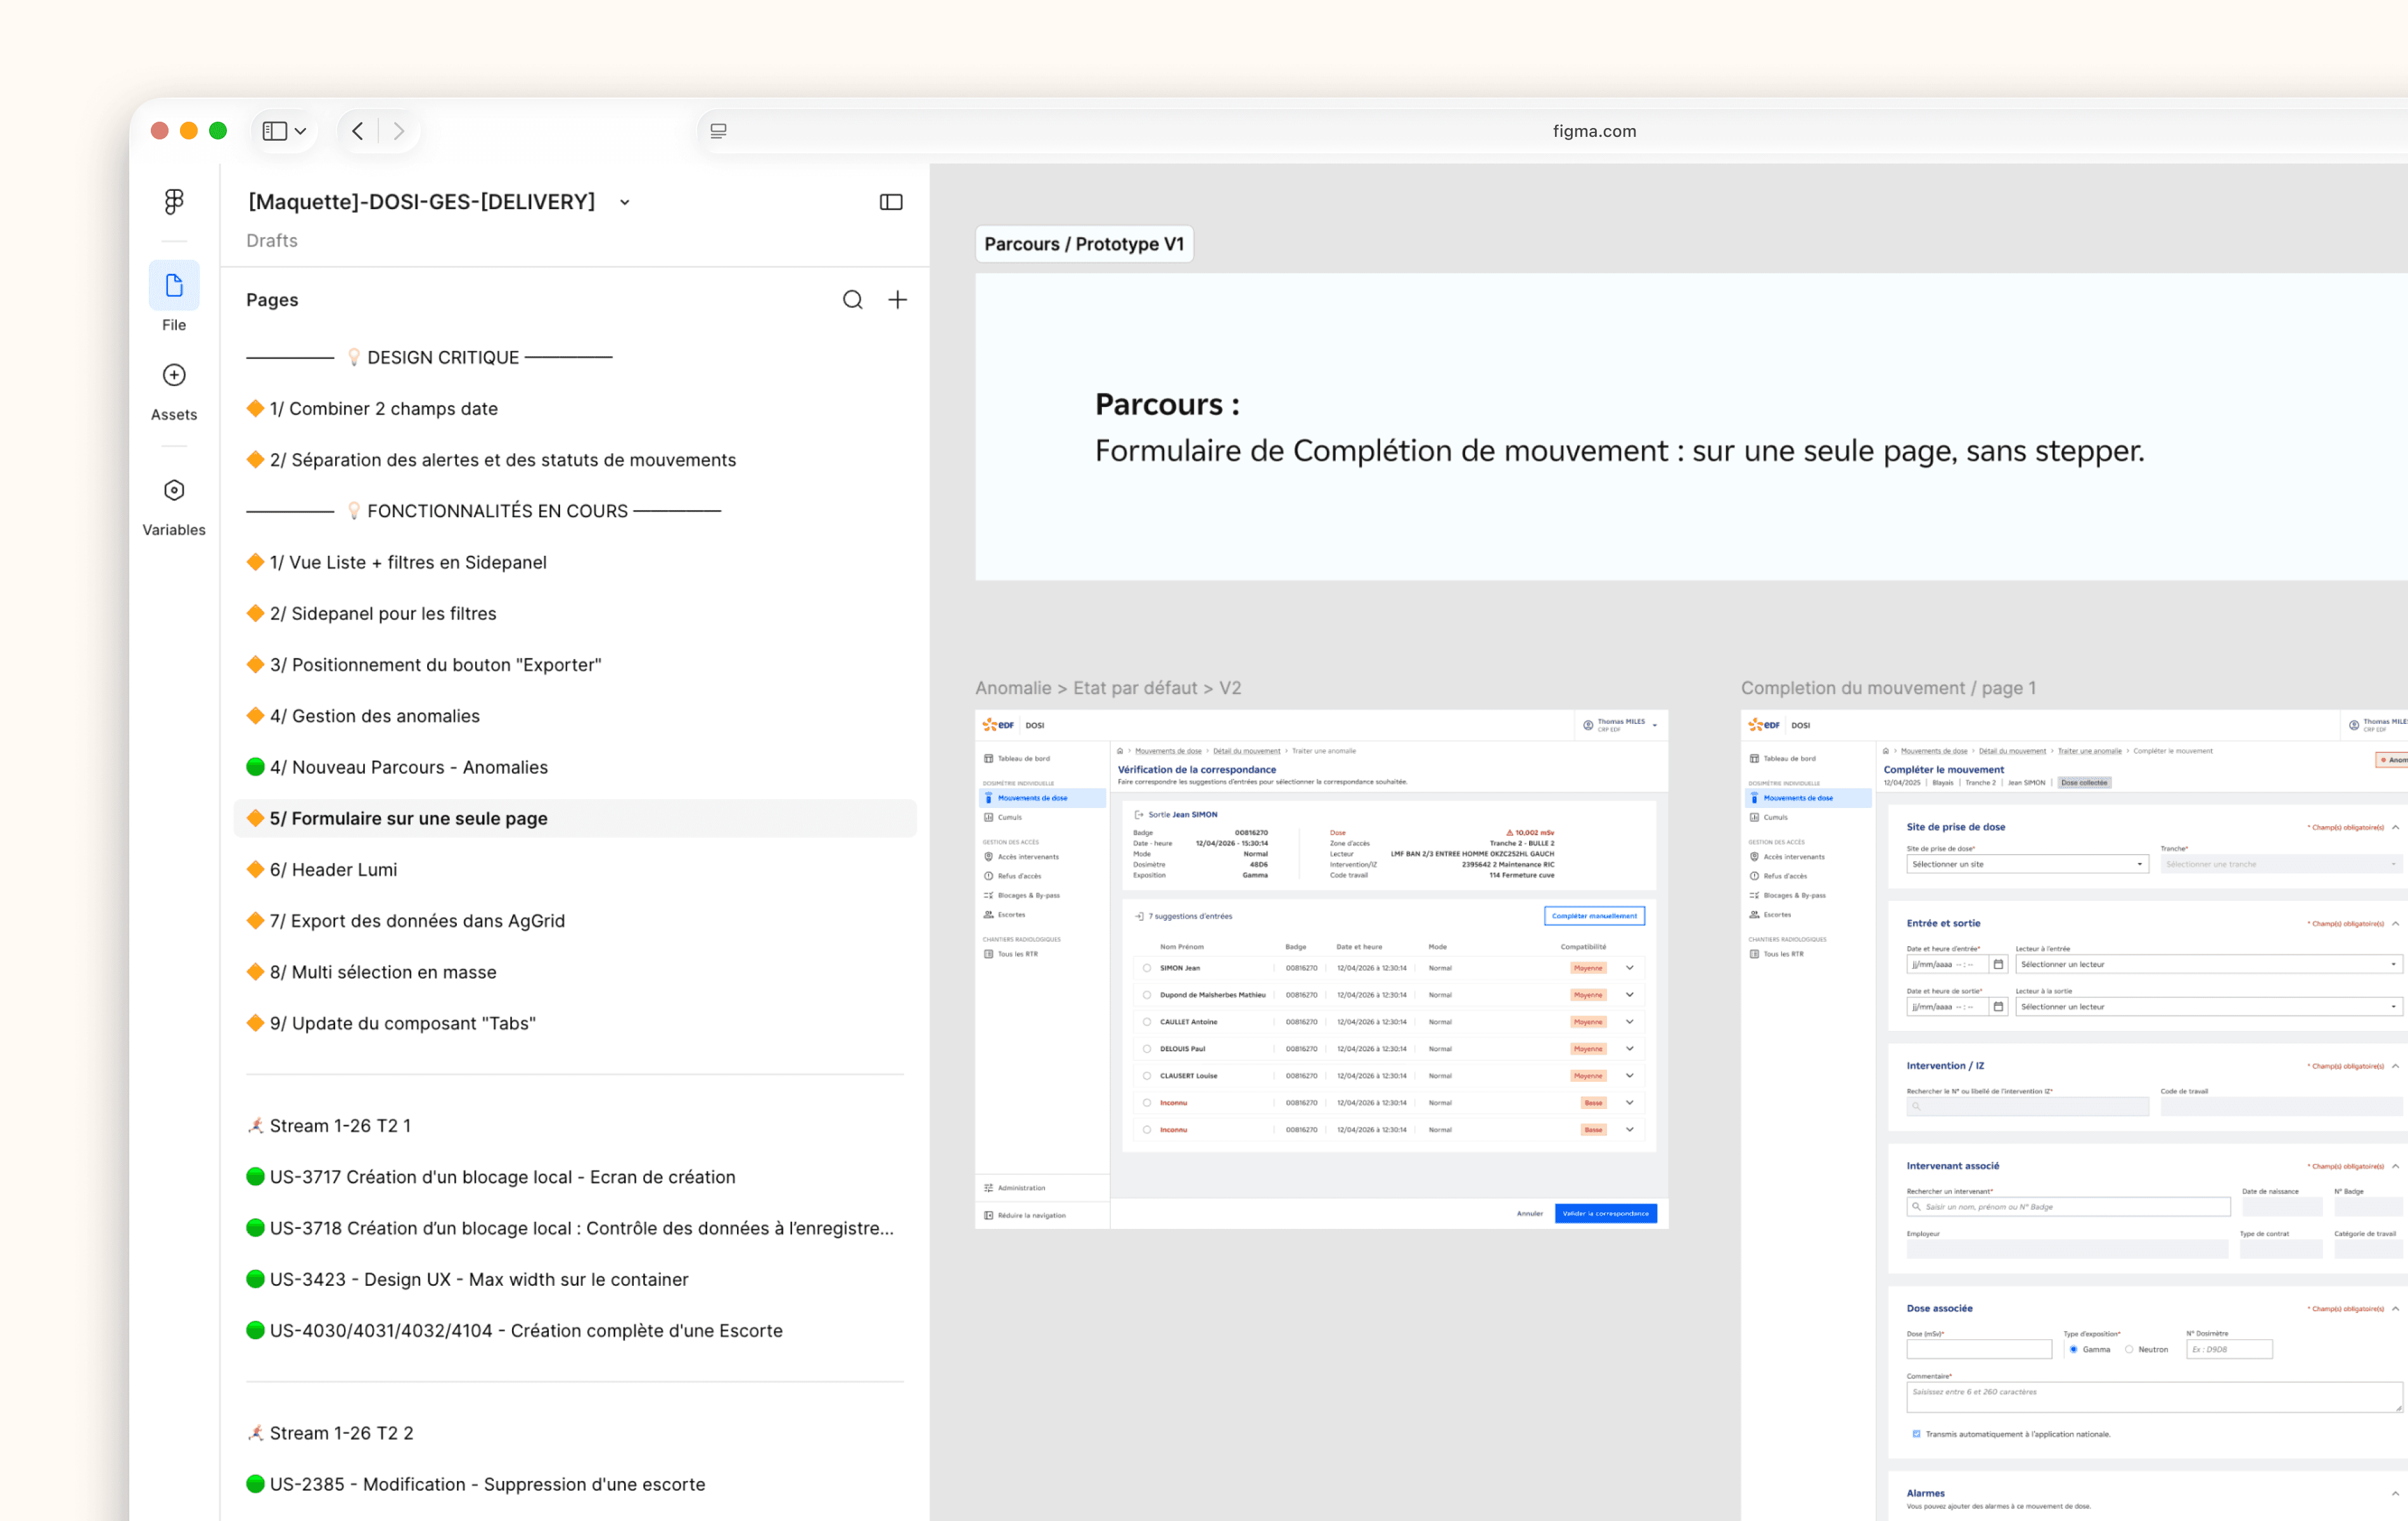Click the EDF logo in the Anomalie frame
The image size is (2408, 1521).
coord(998,725)
